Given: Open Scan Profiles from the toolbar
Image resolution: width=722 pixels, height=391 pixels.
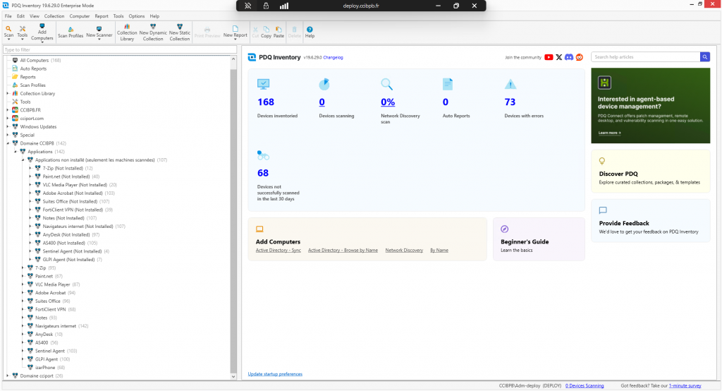Looking at the screenshot, I should 71,32.
